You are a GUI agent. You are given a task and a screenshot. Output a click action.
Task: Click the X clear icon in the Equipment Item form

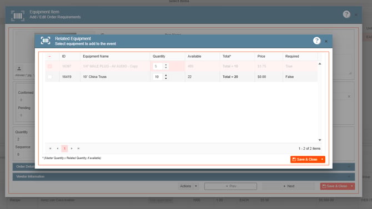[x=349, y=96]
